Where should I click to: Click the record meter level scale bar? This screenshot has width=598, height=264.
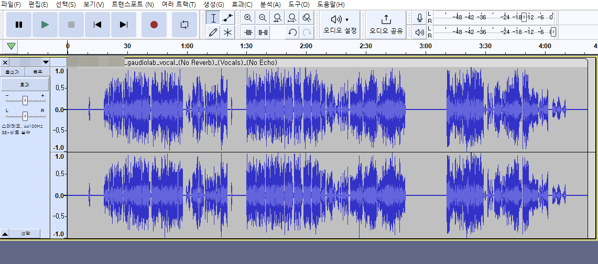tap(494, 17)
